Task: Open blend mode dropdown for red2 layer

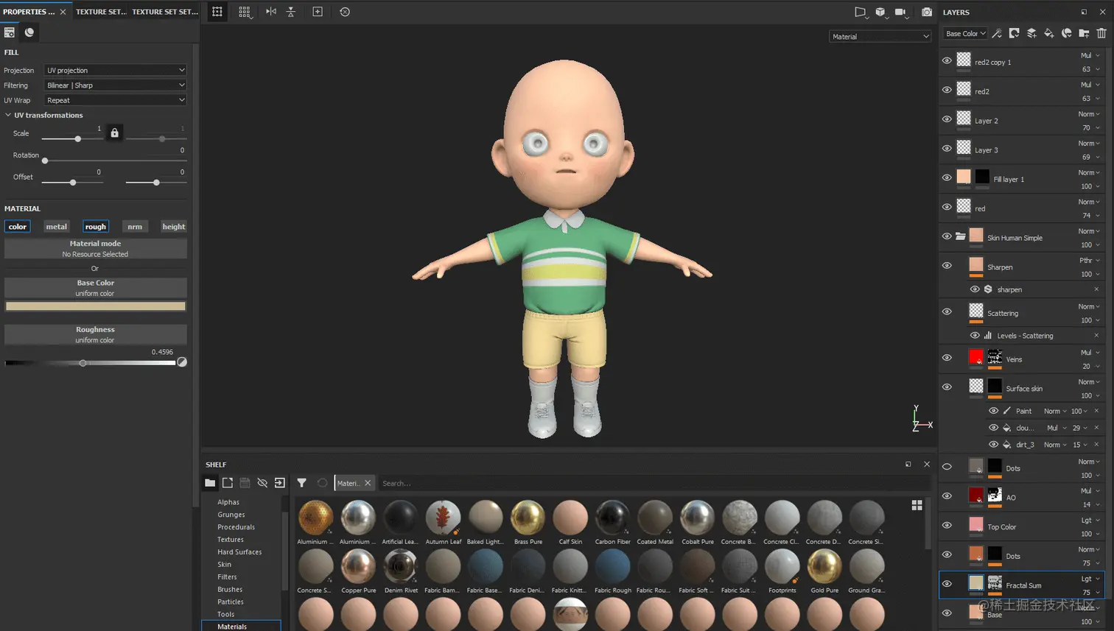Action: click(x=1090, y=85)
